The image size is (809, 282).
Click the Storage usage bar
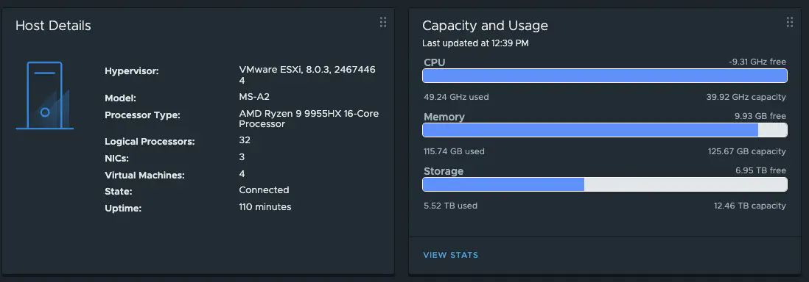[605, 184]
